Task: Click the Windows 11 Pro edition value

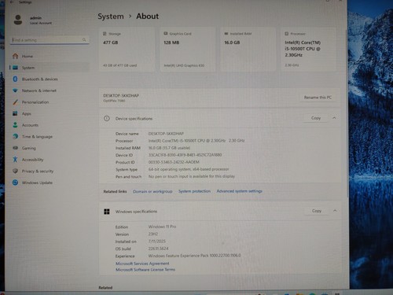Action: (x=162, y=227)
